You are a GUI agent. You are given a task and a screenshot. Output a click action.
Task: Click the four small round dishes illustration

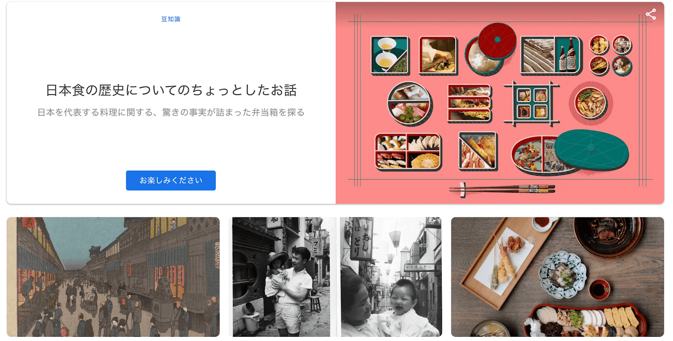point(611,55)
